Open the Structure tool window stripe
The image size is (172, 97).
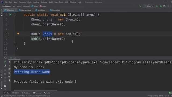(x=2, y=74)
